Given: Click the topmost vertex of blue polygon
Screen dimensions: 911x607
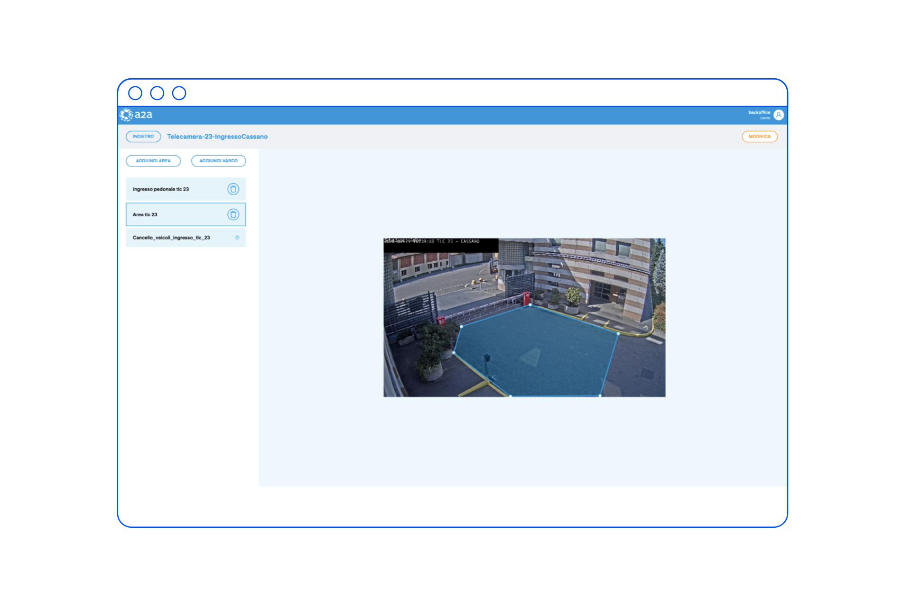Looking at the screenshot, I should 530,305.
